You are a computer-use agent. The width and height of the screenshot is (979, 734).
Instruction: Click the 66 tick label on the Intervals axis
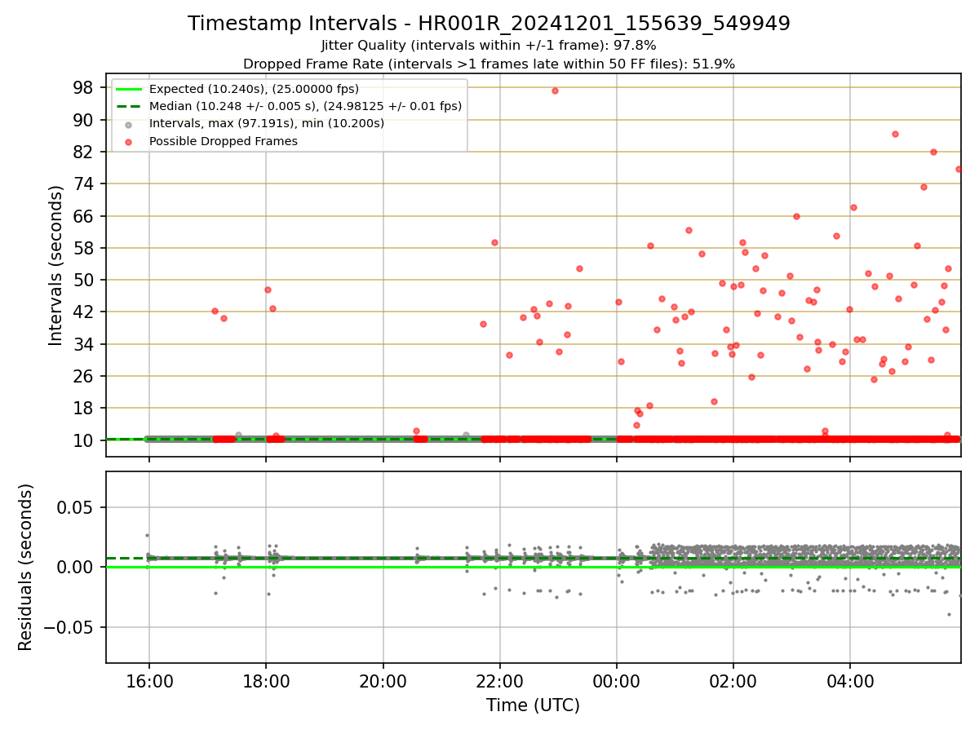[x=85, y=216]
